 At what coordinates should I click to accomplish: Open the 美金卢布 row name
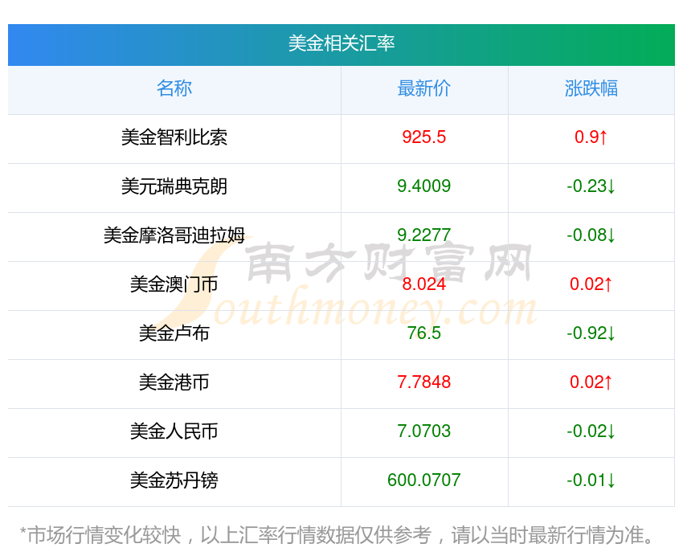174,333
